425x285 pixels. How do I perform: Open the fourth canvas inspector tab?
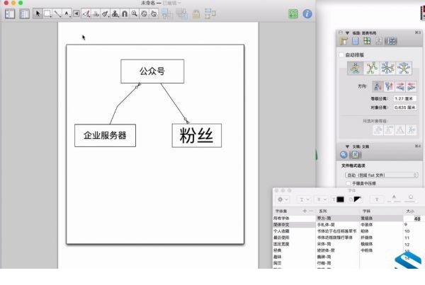(x=379, y=41)
